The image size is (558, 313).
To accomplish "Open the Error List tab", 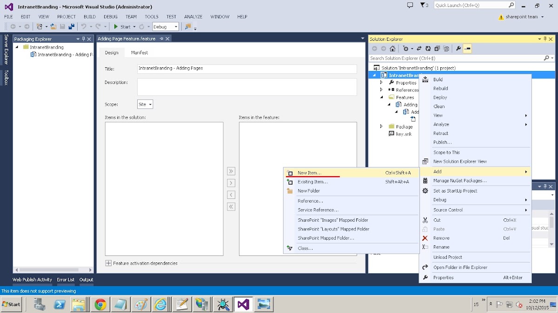I will click(66, 280).
